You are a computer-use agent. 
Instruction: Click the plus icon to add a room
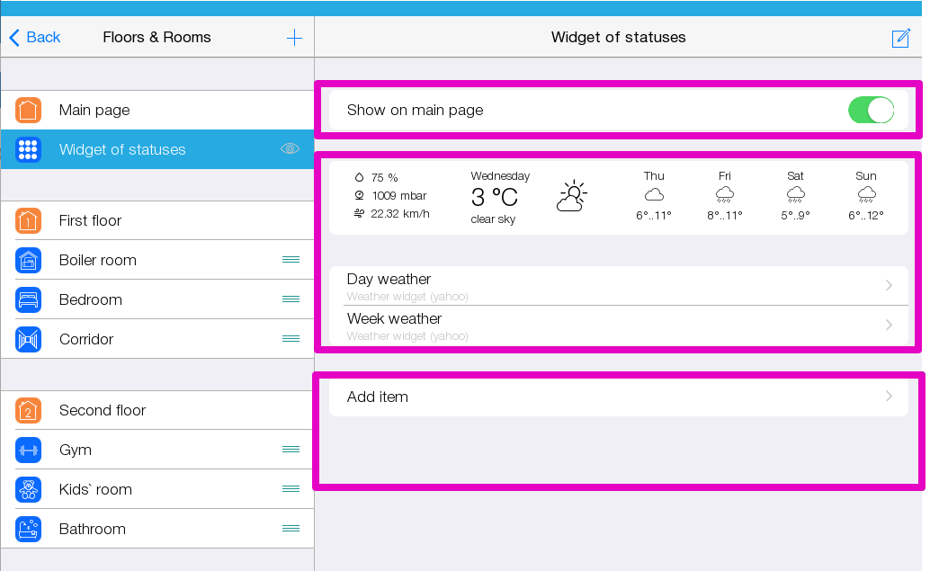(294, 38)
